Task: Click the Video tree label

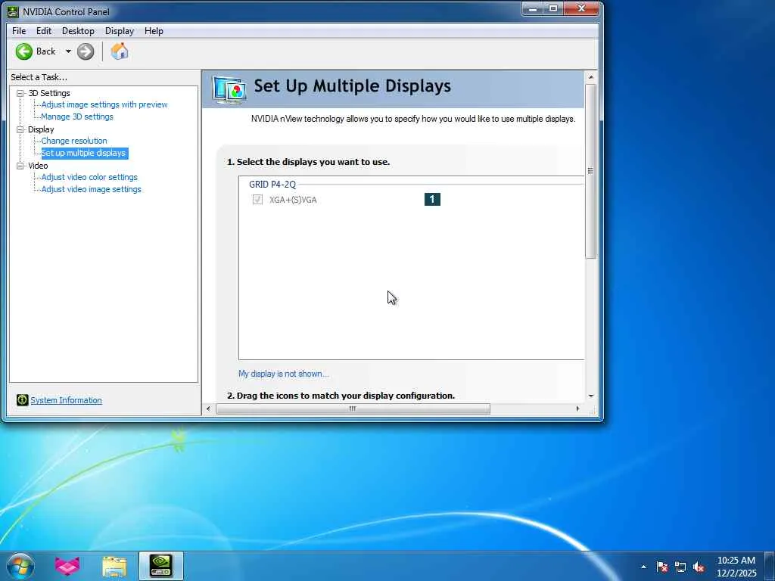Action: click(x=38, y=166)
